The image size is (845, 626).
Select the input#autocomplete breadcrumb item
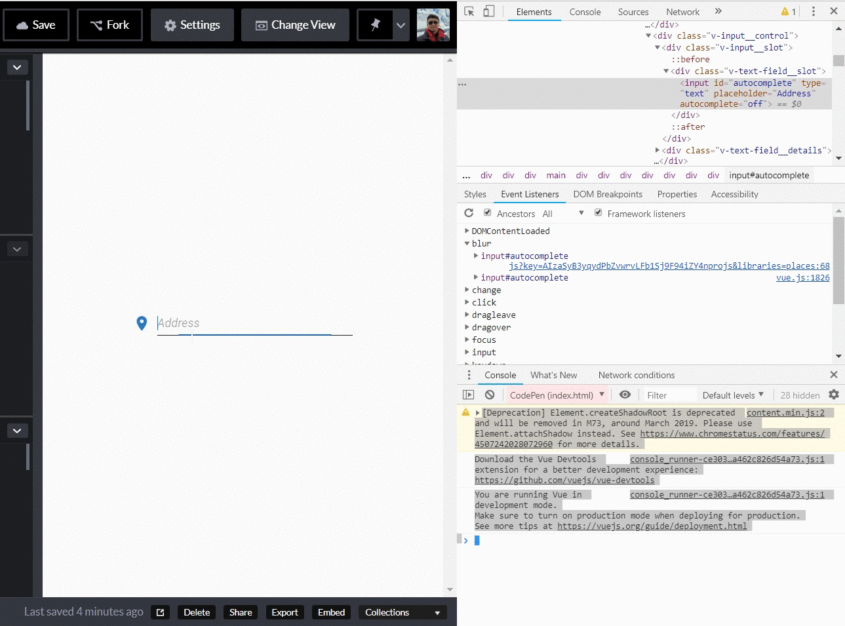pyautogui.click(x=769, y=175)
